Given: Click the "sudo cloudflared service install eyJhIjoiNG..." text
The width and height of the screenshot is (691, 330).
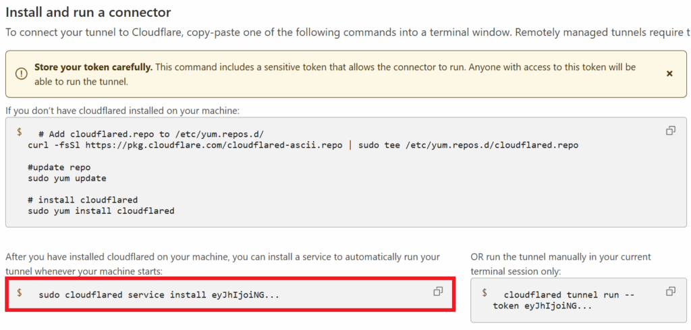Looking at the screenshot, I should (x=159, y=295).
